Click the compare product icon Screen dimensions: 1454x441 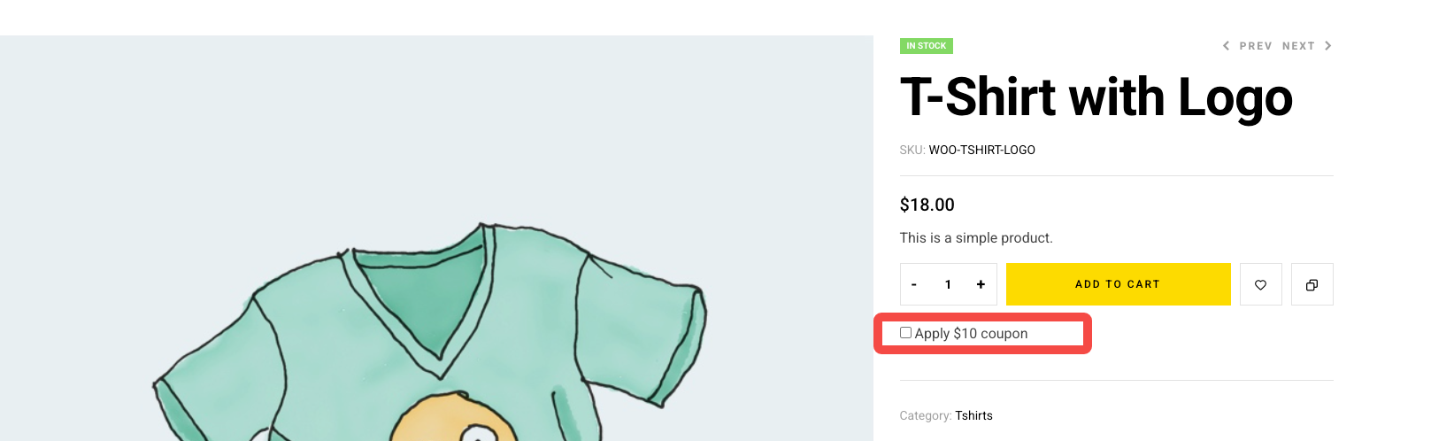coord(1312,284)
